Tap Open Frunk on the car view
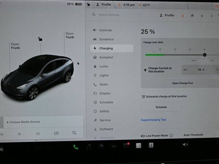Screen dimensions: 219x164 (x=15, y=46)
